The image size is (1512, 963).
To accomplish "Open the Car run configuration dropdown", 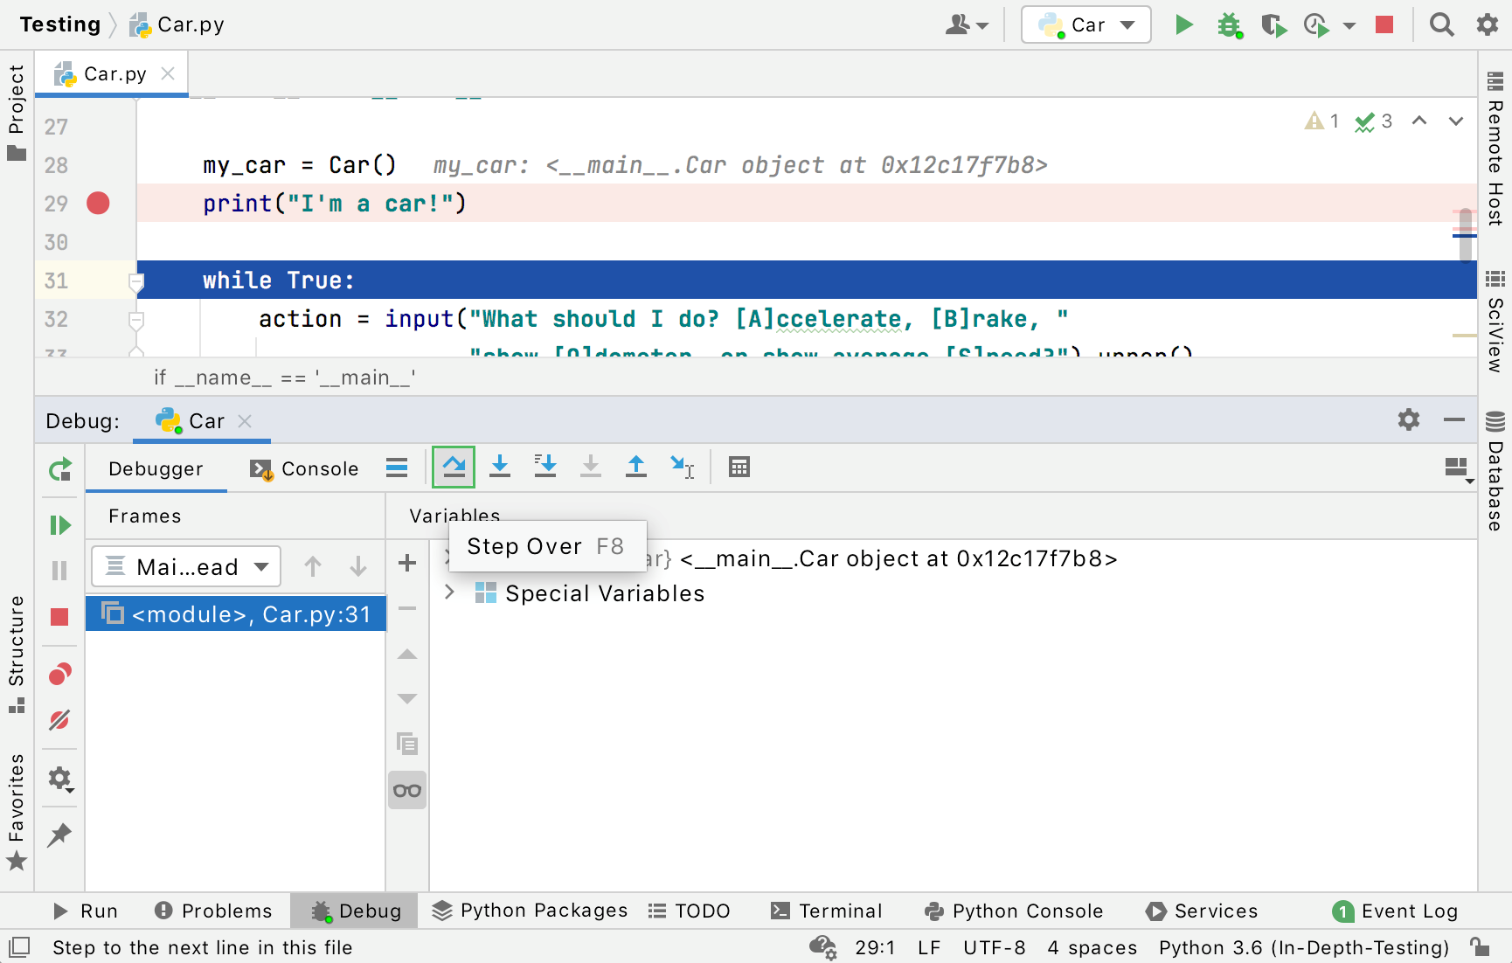I will coord(1086,25).
